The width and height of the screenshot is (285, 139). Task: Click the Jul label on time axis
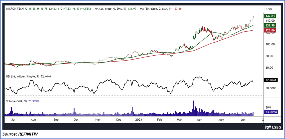point(14,120)
